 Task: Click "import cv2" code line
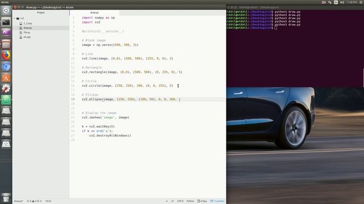[91, 22]
